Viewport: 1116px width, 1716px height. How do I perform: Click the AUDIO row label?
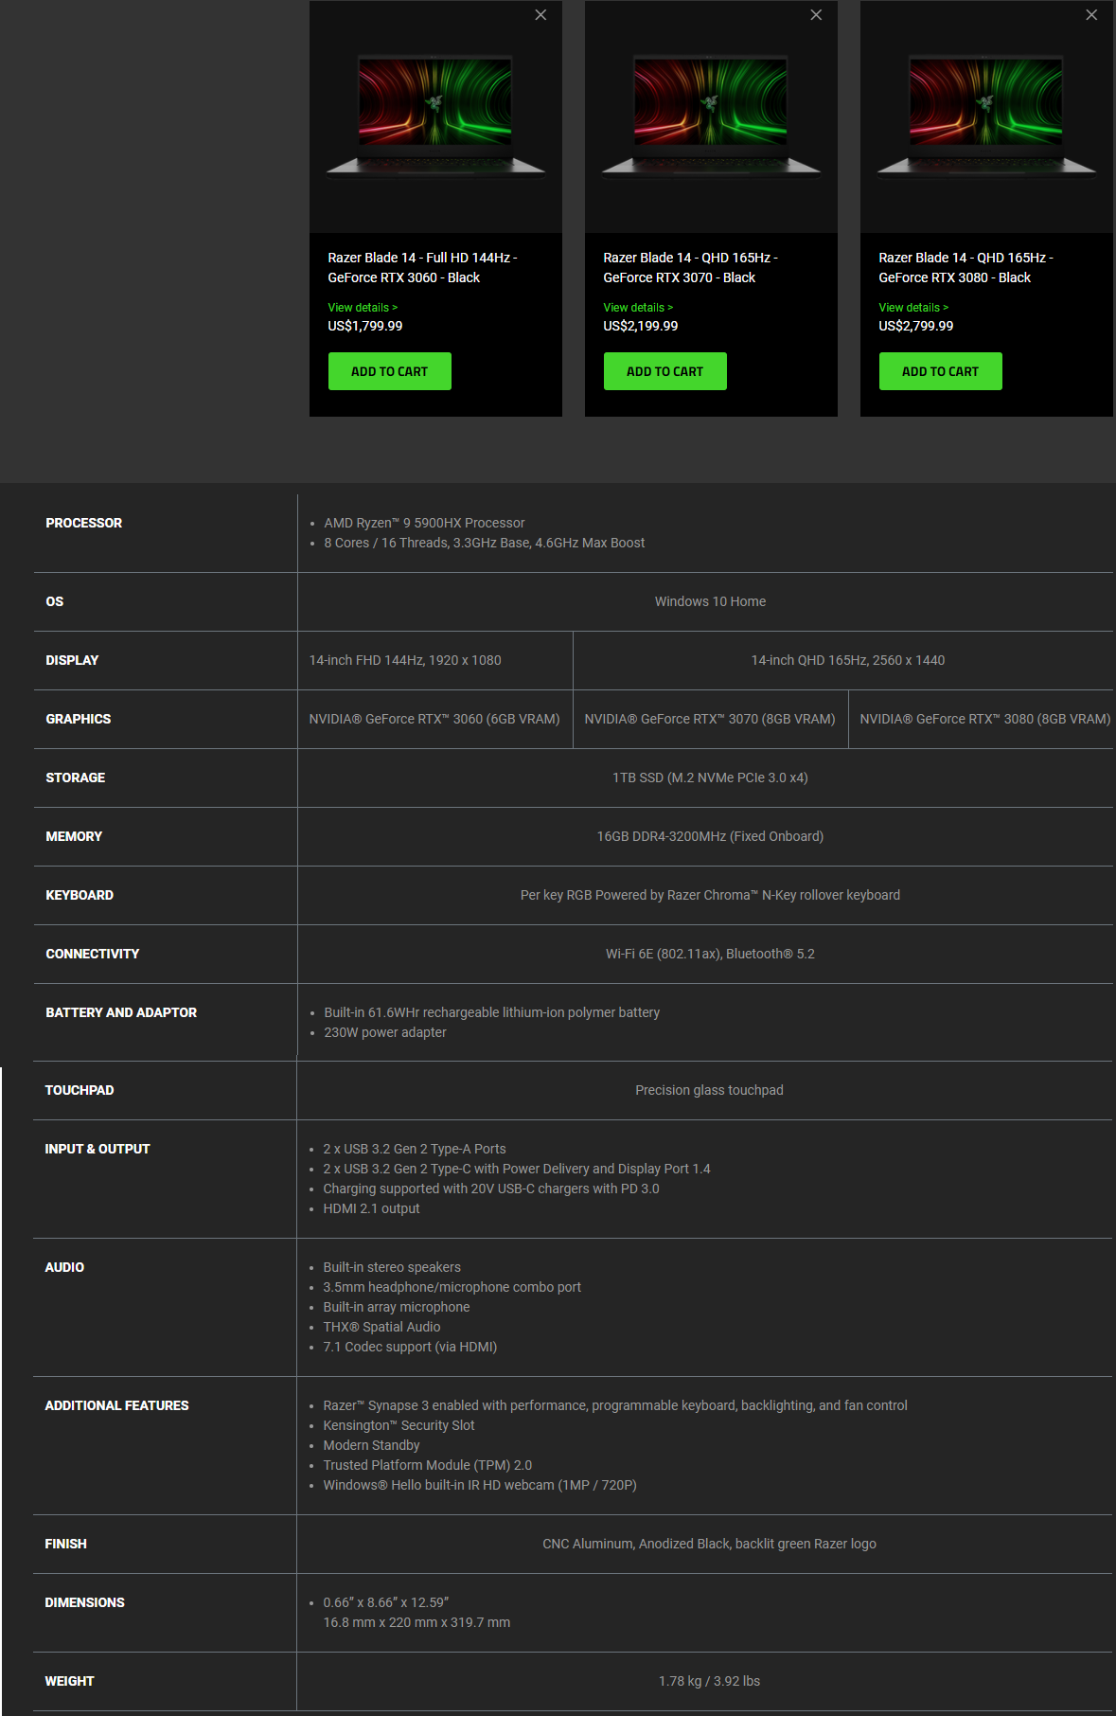[64, 1267]
